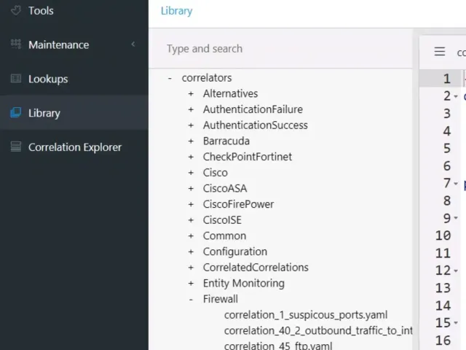Select the Barracuda tree label
This screenshot has width=466, height=350.
[226, 141]
